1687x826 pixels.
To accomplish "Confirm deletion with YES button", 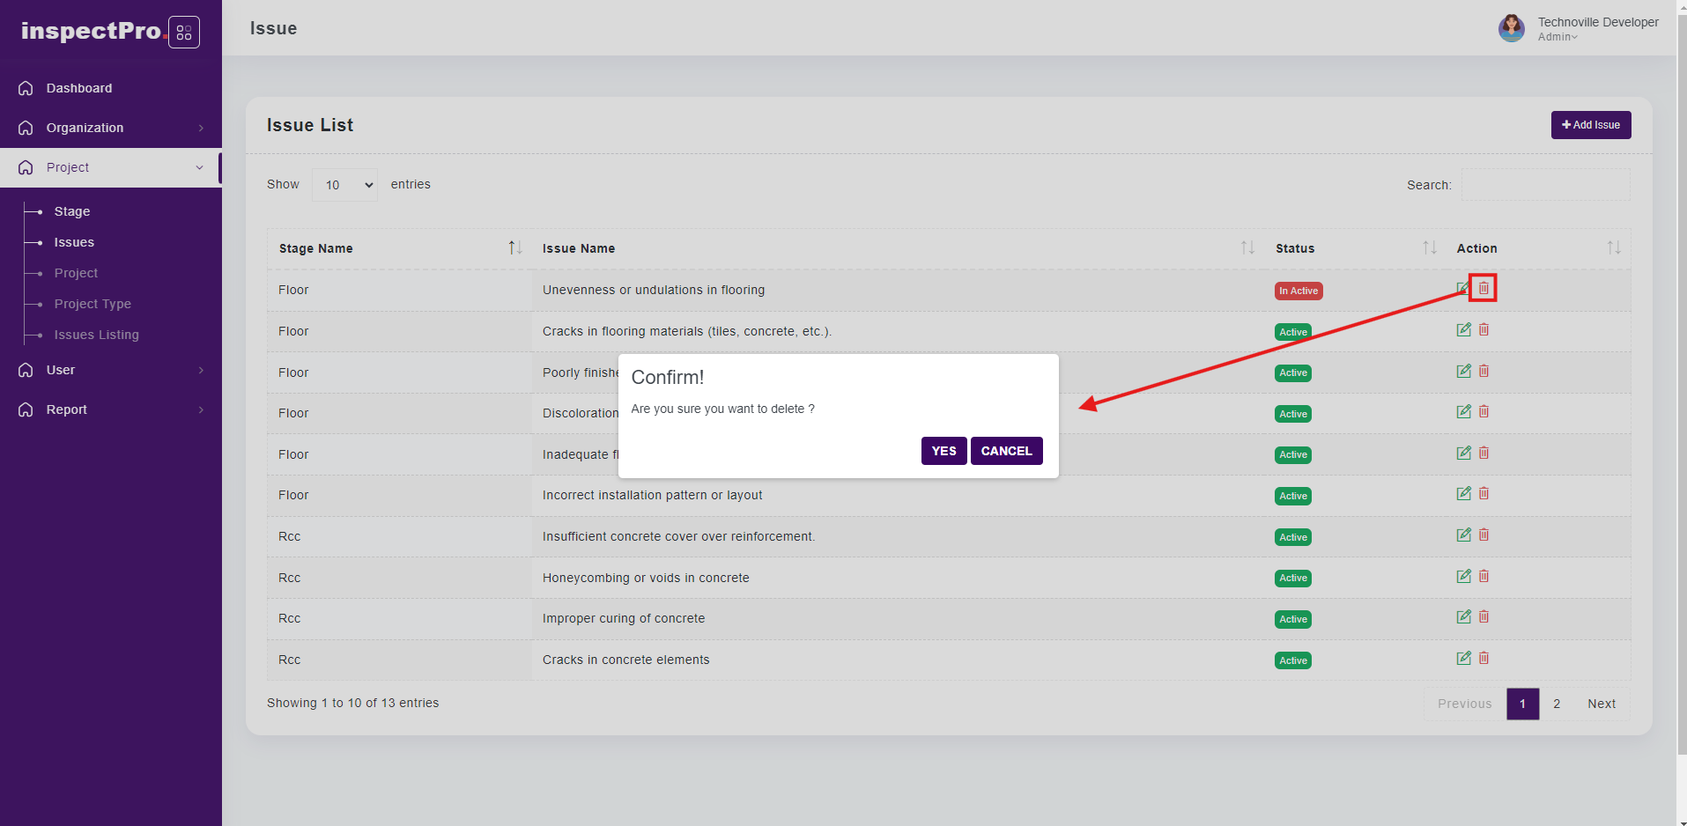I will coord(943,451).
